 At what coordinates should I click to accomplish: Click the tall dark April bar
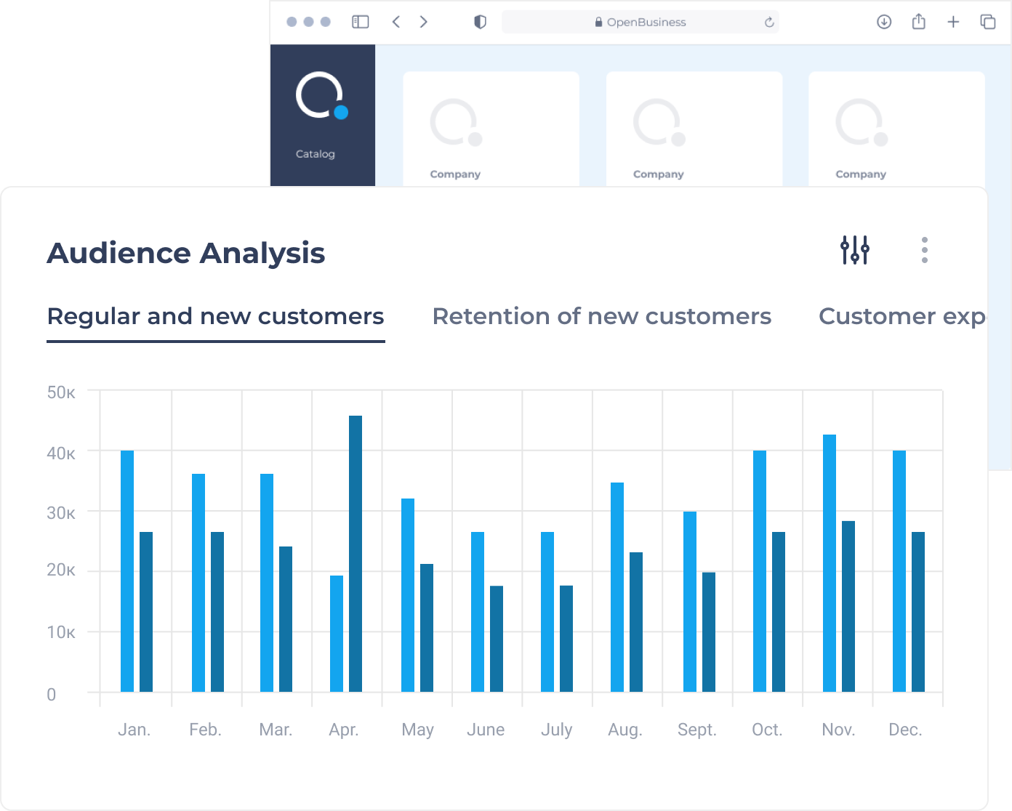[x=356, y=554]
